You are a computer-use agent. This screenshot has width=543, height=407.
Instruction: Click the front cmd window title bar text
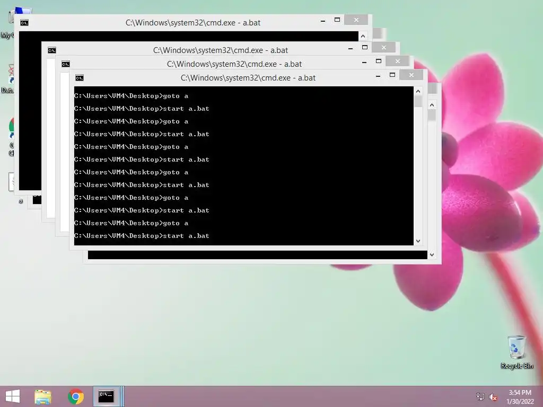(248, 78)
